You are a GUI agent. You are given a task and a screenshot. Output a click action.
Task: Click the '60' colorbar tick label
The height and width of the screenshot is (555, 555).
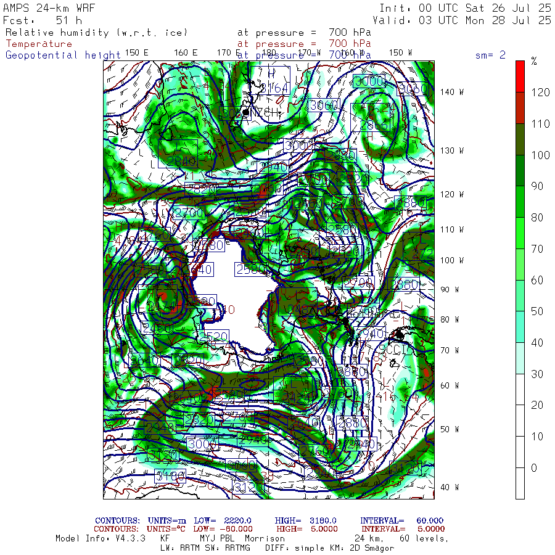(537, 280)
